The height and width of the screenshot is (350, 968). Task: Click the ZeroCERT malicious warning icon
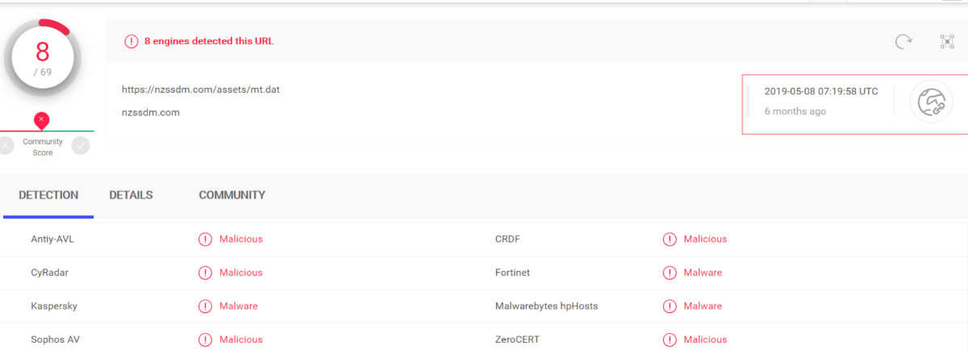(x=670, y=340)
